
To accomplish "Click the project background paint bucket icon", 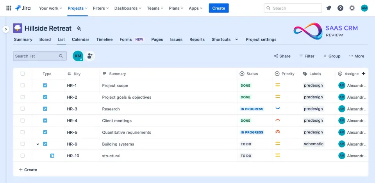I will point(79,28).
